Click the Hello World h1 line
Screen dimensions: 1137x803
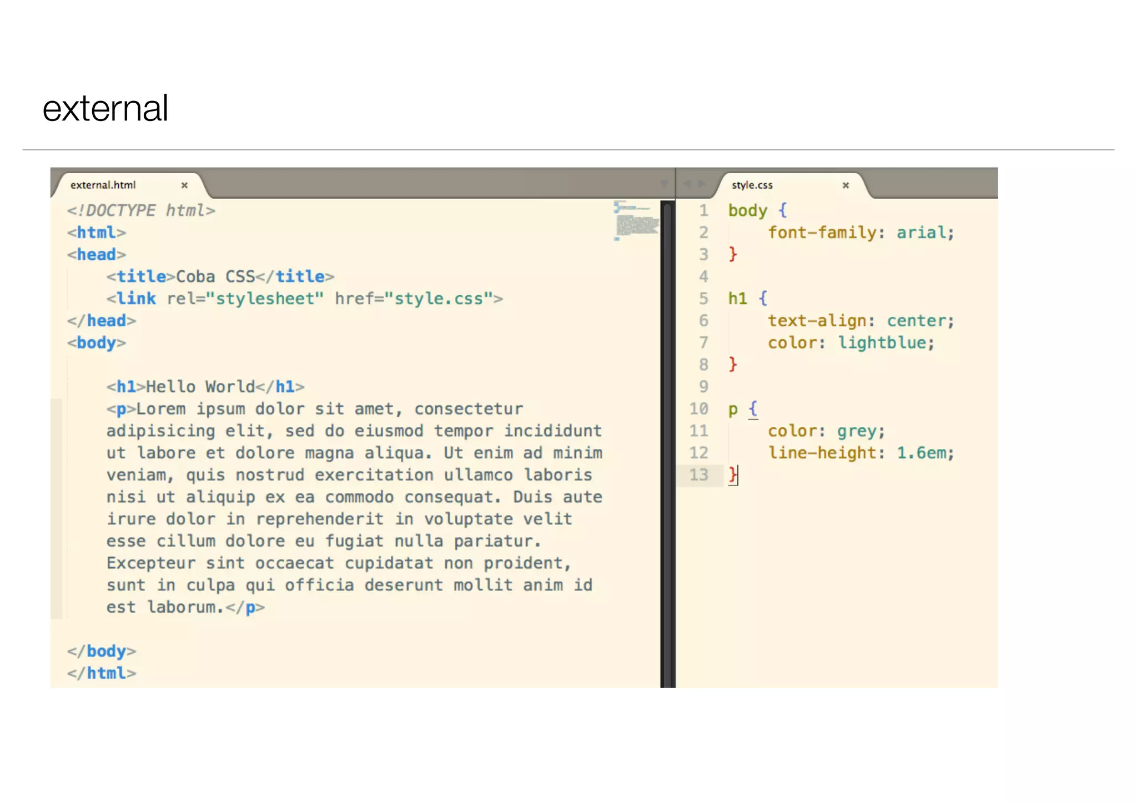[x=205, y=387]
